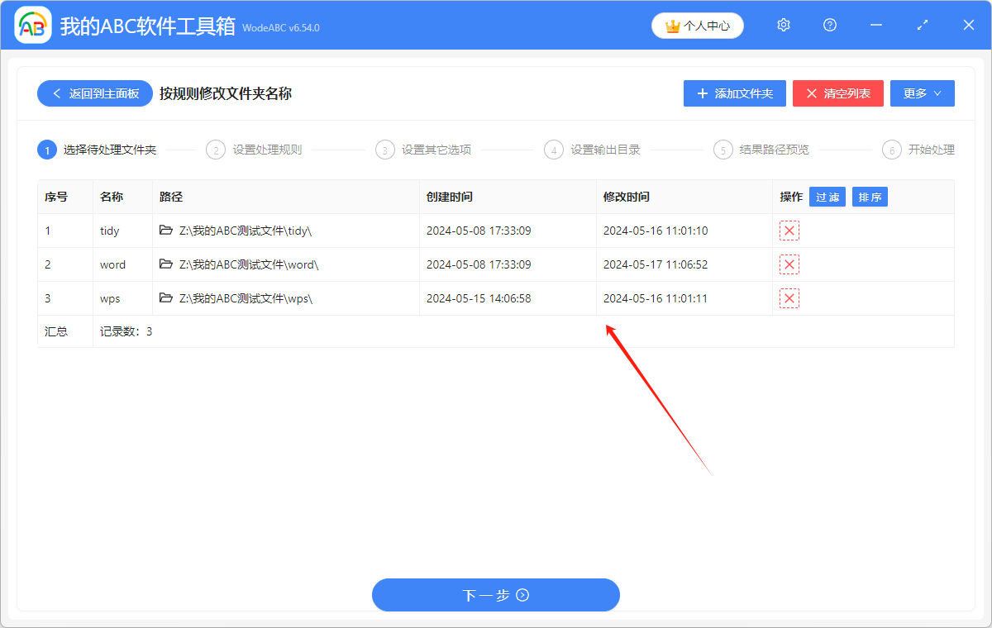Click the 添加文件夹 button
992x628 pixels.
[x=734, y=93]
